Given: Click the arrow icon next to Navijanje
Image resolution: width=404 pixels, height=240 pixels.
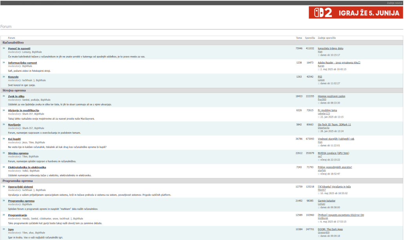Looking at the screenshot, I should tap(4, 124).
